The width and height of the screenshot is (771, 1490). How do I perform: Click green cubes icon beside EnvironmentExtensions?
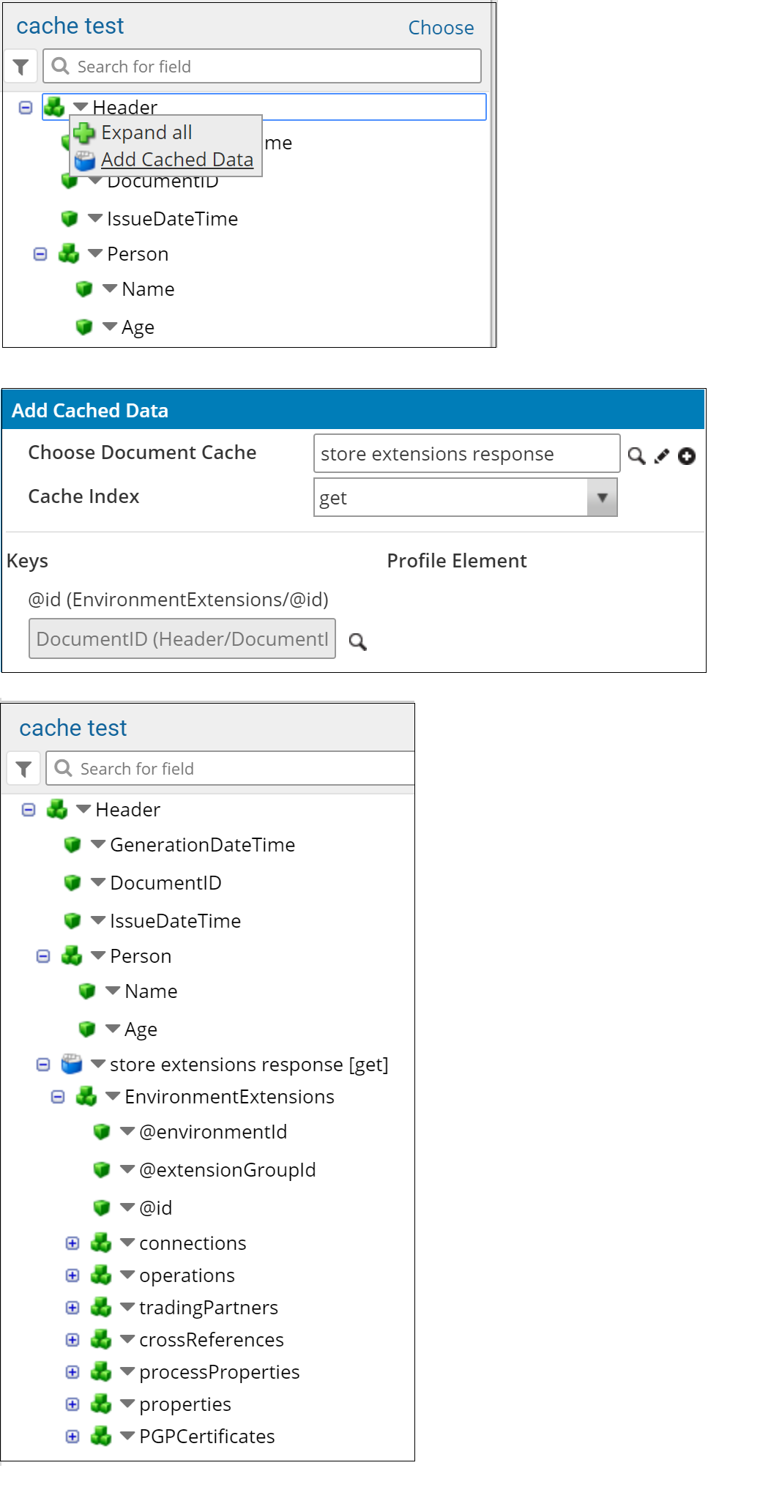pos(86,1096)
